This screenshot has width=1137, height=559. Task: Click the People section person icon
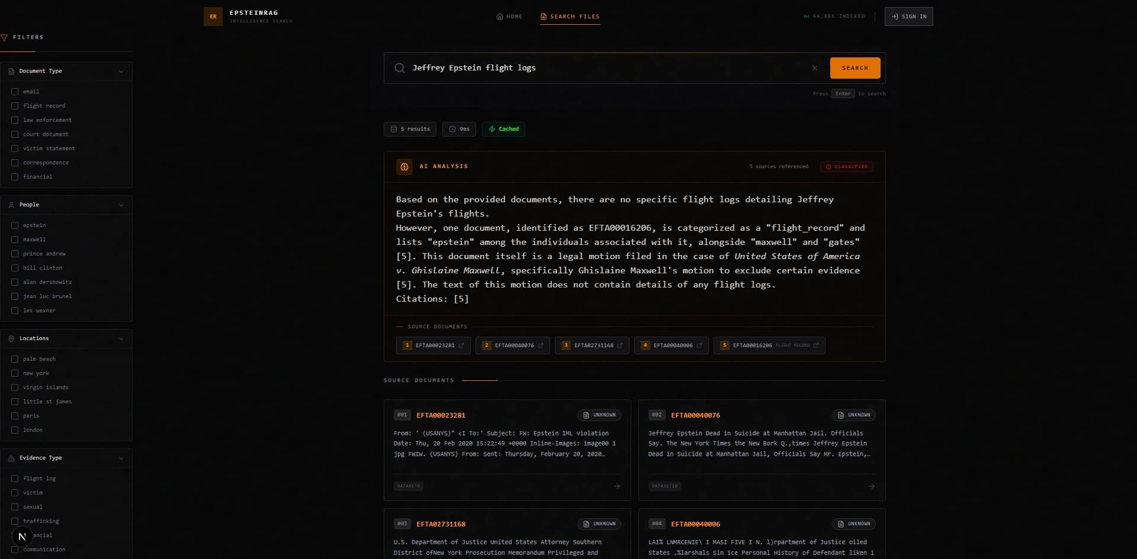[11, 205]
